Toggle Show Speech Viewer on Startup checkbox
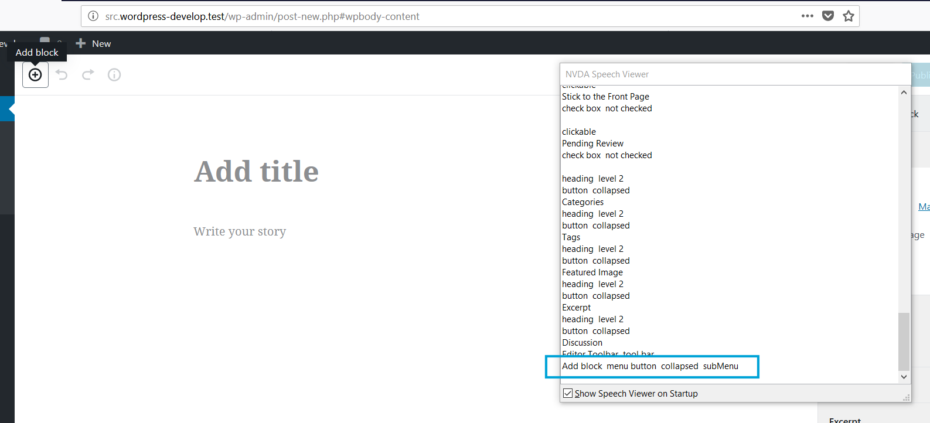930x423 pixels. (568, 393)
